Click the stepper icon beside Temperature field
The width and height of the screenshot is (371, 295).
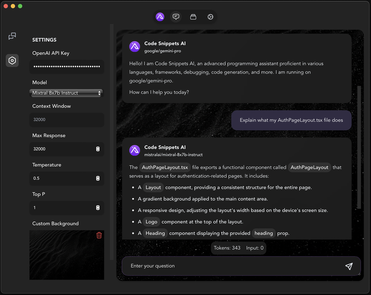point(97,178)
